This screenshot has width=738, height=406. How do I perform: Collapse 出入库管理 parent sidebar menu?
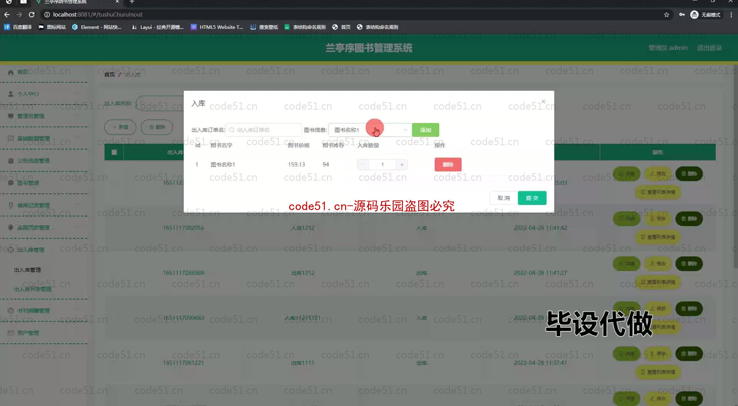coord(43,250)
